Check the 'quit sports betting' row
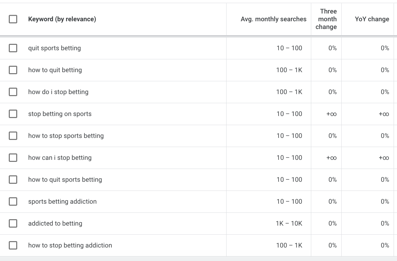Image resolution: width=397 pixels, height=261 pixels. [x=13, y=48]
